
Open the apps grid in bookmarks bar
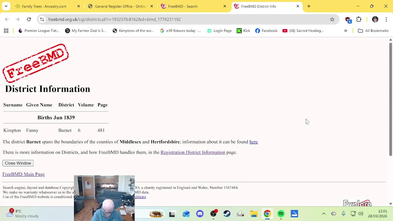(x=6, y=31)
